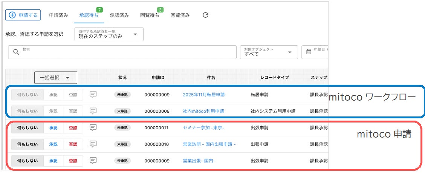Select 承認 for 2025年11月転居申請
Screen dimensions: 425x173
(x=54, y=95)
